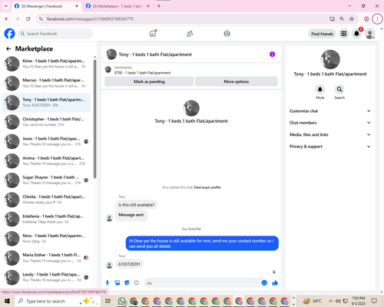Expand Customize chat section

pyautogui.click(x=330, y=111)
